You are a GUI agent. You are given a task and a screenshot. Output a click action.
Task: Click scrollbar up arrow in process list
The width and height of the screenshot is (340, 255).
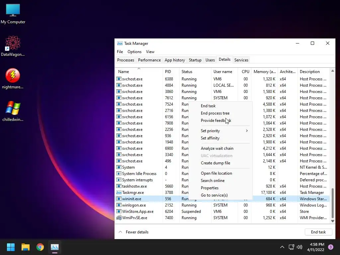point(333,71)
